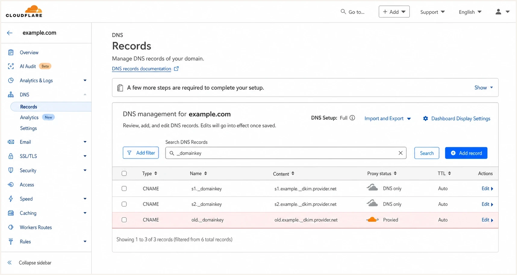
Task: Expand the Security sidebar section
Action: point(85,170)
